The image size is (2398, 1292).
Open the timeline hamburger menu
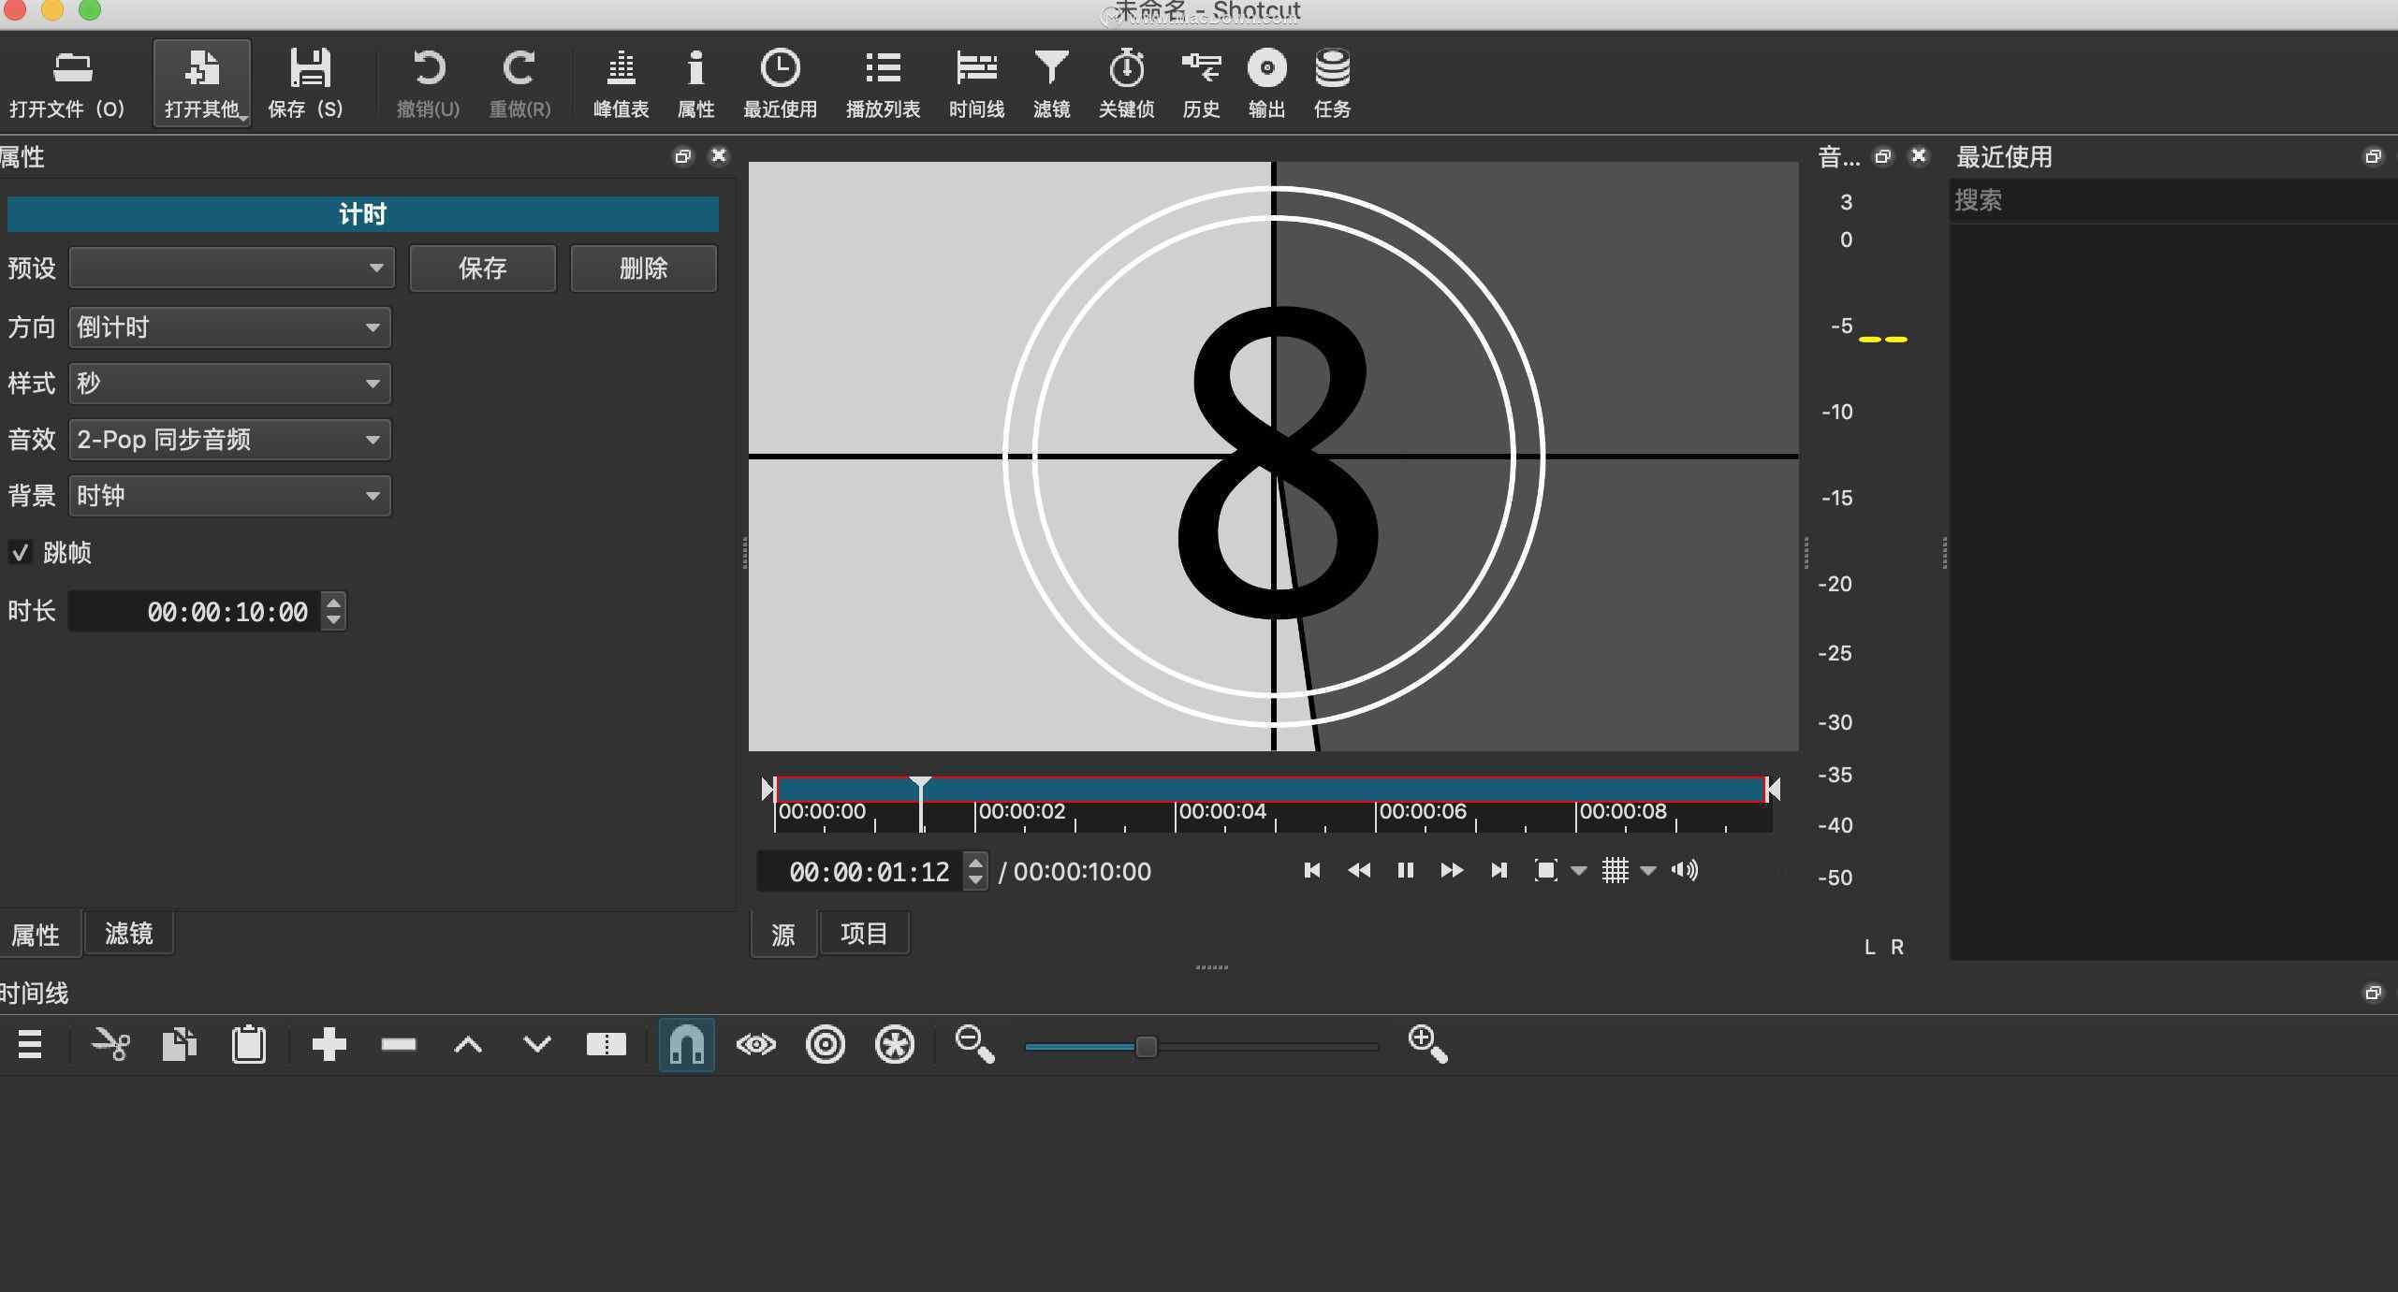point(30,1044)
